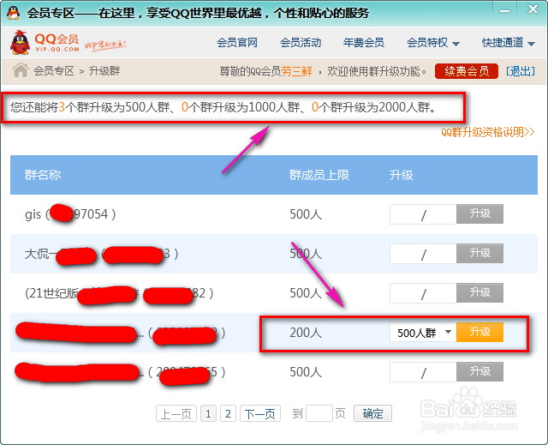Click the gray 升级 button for gis group

click(x=479, y=213)
